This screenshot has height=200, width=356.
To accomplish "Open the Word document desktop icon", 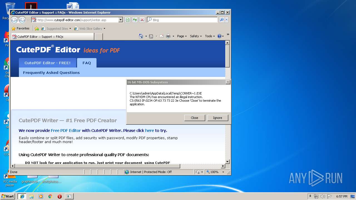I will [x=73, y=6].
